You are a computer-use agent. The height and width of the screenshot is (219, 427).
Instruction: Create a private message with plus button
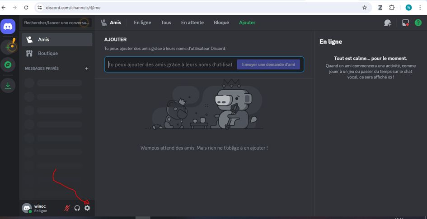(x=87, y=68)
